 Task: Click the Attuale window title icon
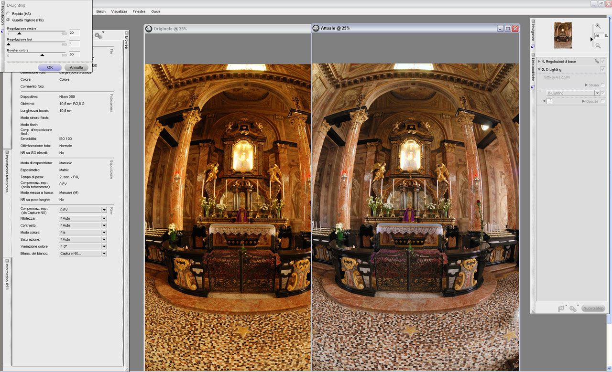pyautogui.click(x=316, y=29)
